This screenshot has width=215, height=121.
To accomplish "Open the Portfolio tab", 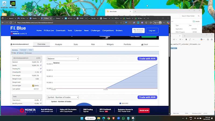I will (127, 44).
